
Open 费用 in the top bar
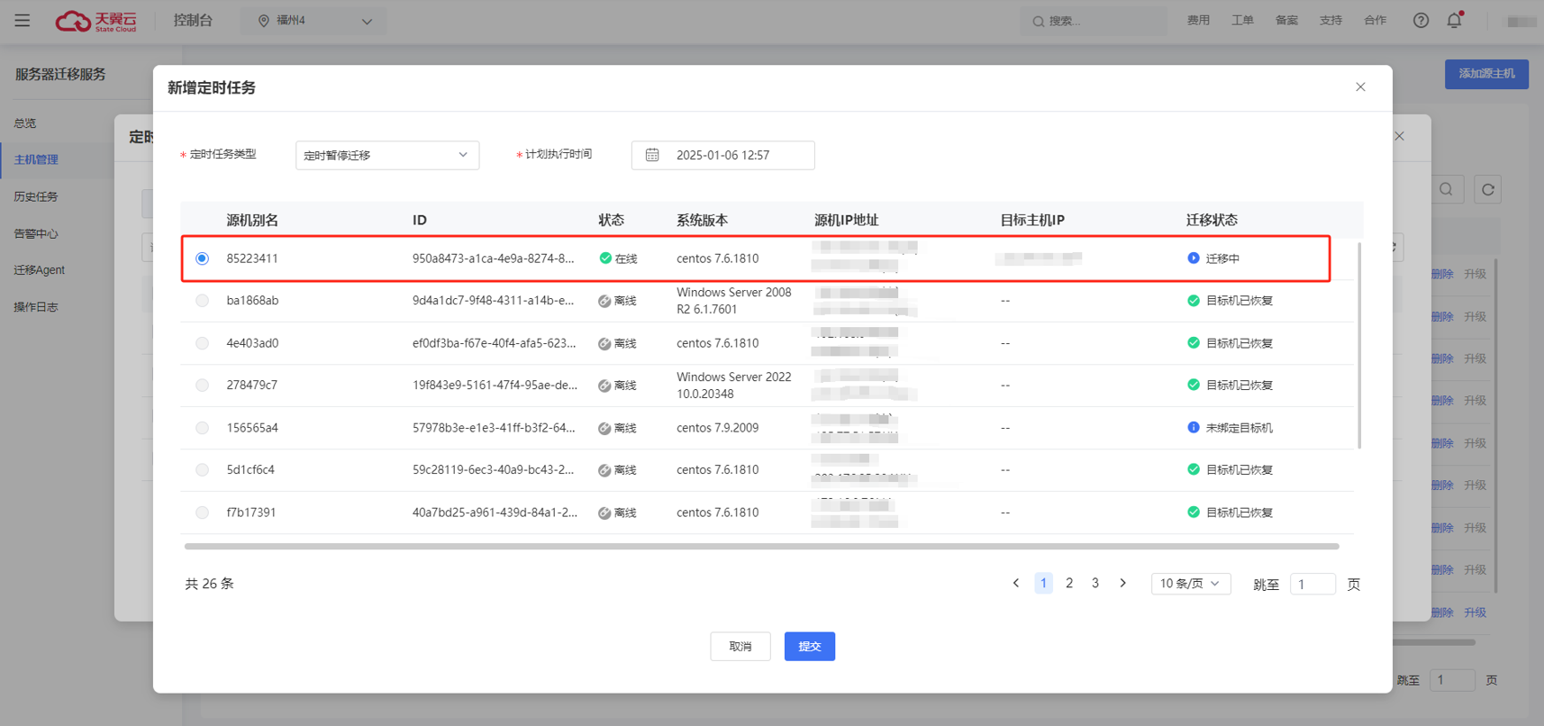[x=1198, y=20]
